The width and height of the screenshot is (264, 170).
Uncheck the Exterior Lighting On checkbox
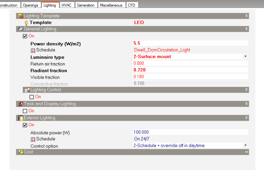tap(25, 125)
